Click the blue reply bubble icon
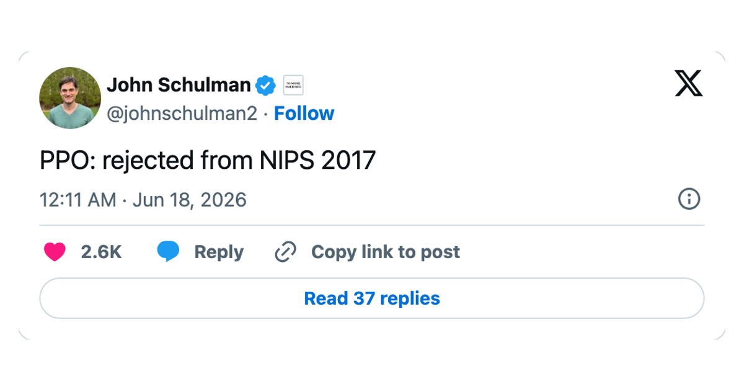This screenshot has height=391, width=744. 168,252
